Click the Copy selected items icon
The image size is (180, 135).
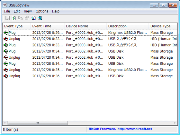[x=21, y=18]
